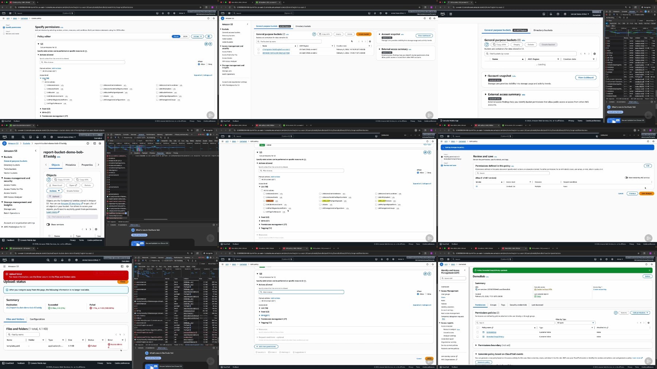Click the header search magnifier on Upload status page

[x=48, y=260]
